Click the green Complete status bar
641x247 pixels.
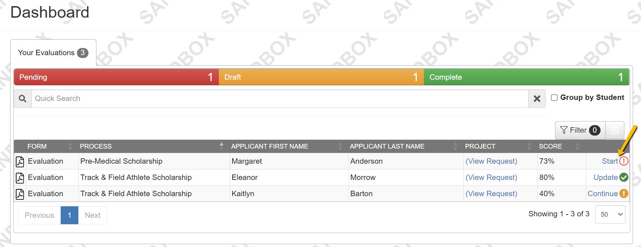tap(526, 77)
